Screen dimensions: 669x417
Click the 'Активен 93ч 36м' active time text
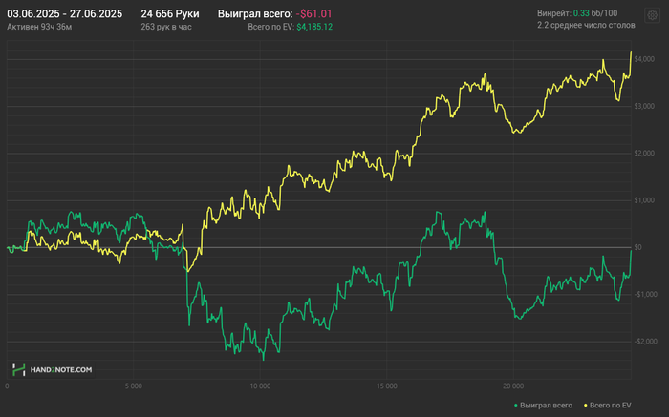click(x=39, y=27)
